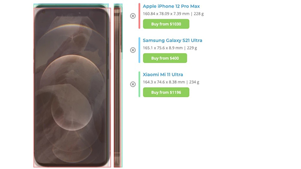Click the Buy from $1196 button
Viewport: 301px width, 169px height.
[166, 92]
